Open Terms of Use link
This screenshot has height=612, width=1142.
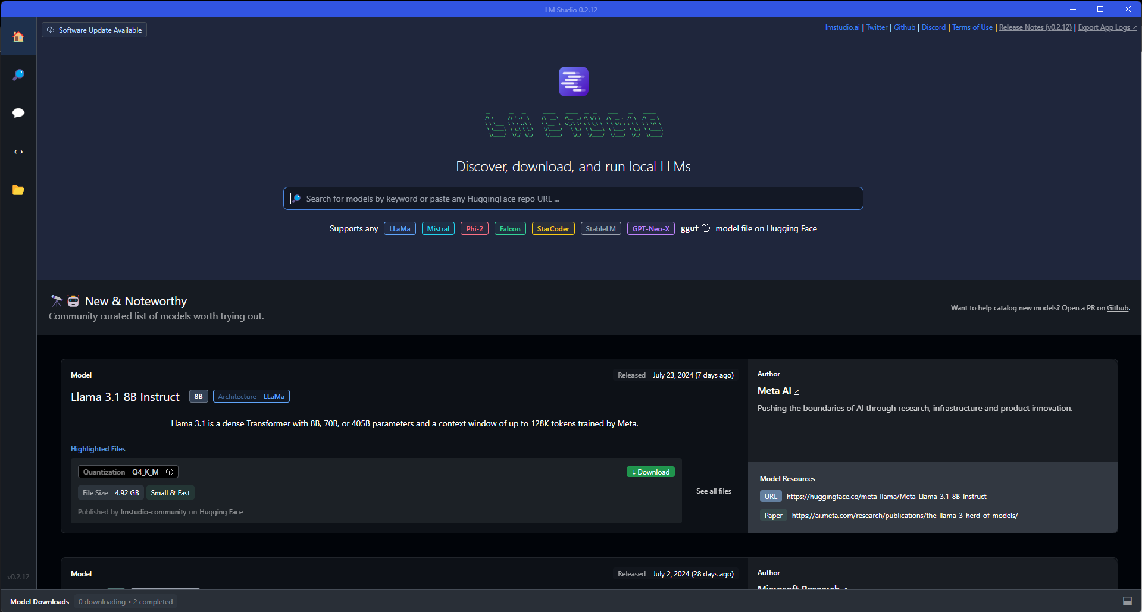(972, 27)
